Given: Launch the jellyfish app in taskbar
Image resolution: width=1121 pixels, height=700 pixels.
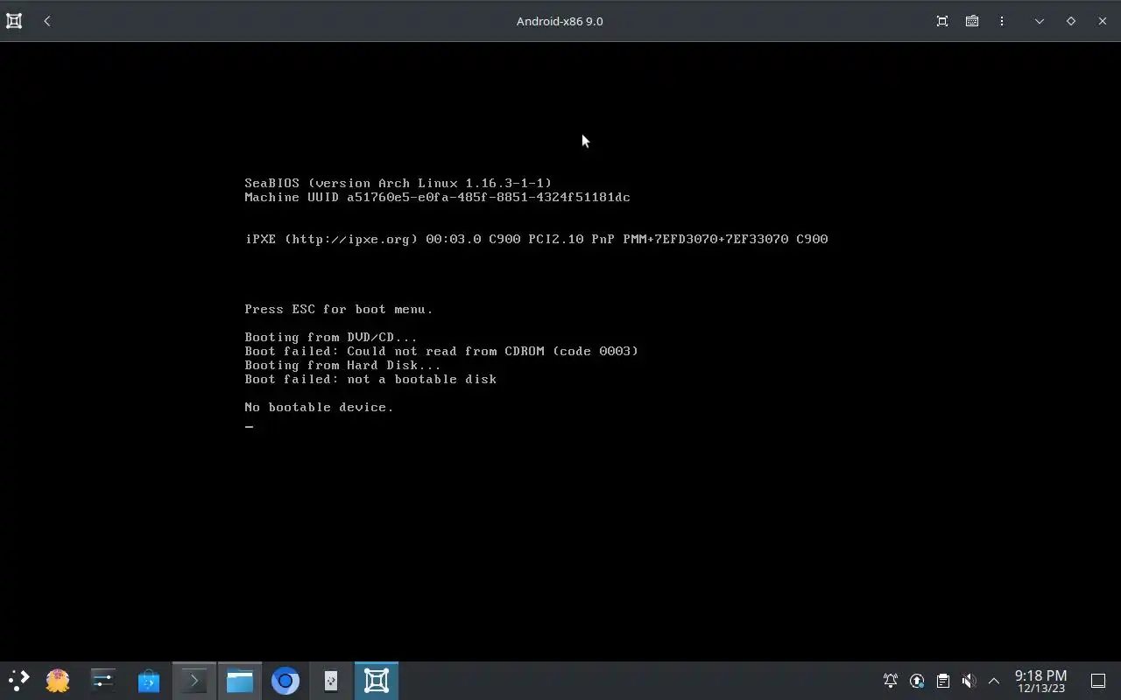Looking at the screenshot, I should tap(58, 681).
